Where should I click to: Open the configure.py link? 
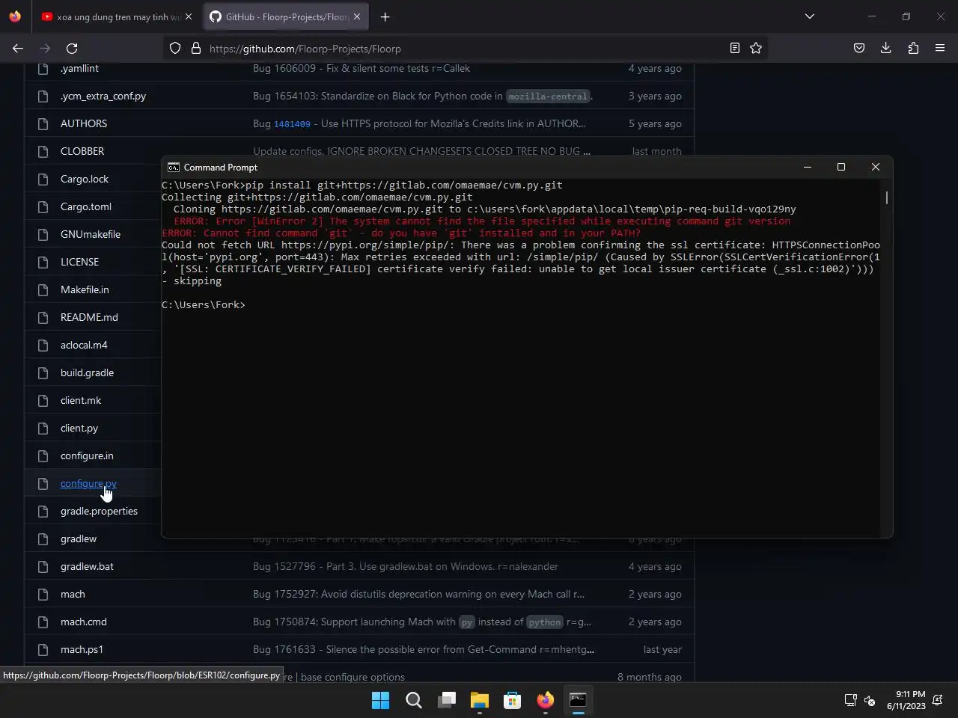[x=88, y=483]
